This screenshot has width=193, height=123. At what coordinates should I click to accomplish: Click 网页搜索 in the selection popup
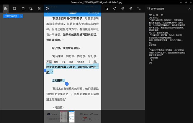(81, 62)
